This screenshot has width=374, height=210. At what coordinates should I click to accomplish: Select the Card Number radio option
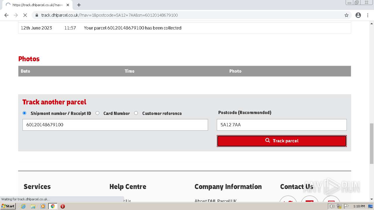click(98, 113)
